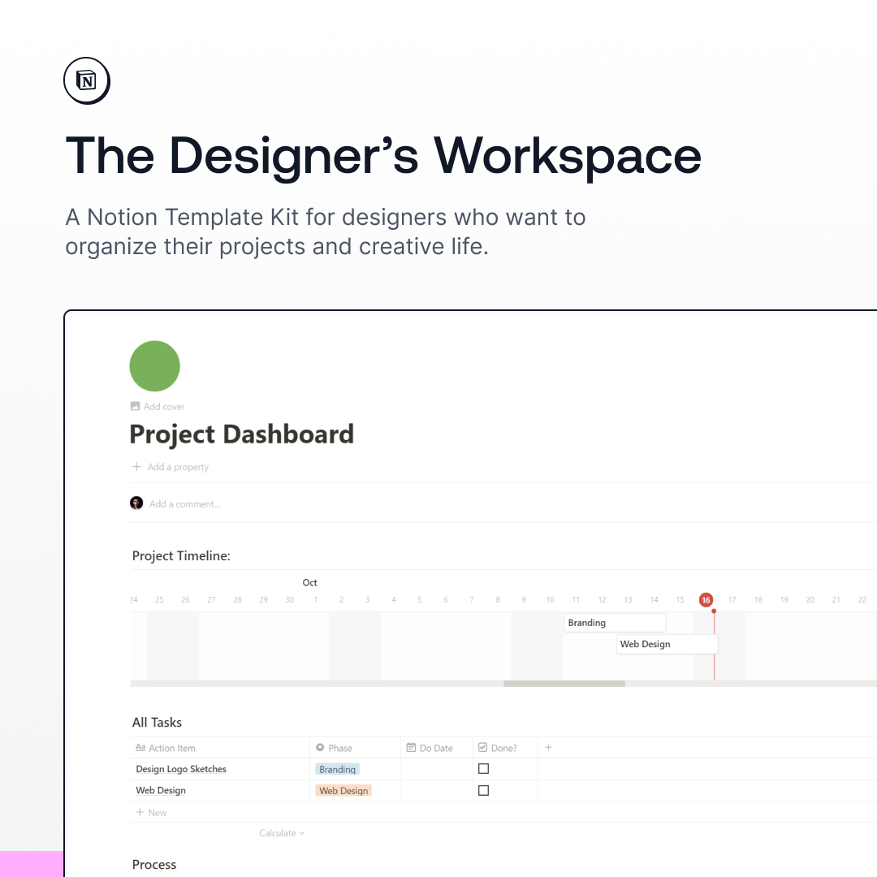
Task: Open the Branding phase tag selector
Action: pos(337,769)
